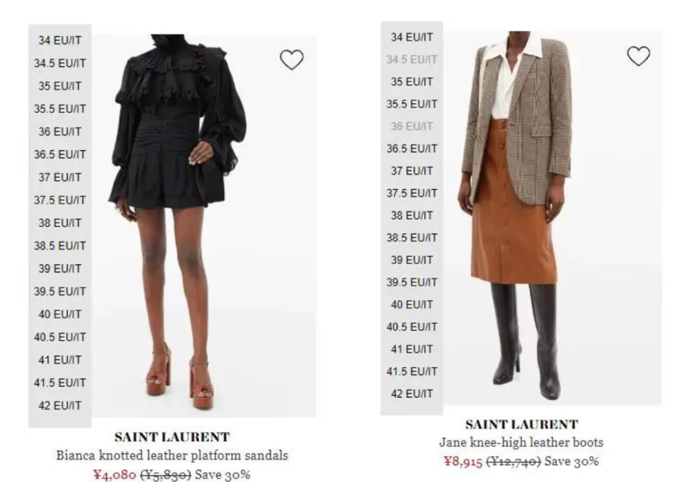This screenshot has width=697, height=482.
Task: Open Bianca knotted leather platform sandals link
Action: click(x=172, y=456)
